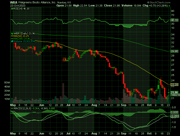Click the 29.96 MA(200) tag on the price axis
The width and height of the screenshot is (180, 136).
point(174,51)
